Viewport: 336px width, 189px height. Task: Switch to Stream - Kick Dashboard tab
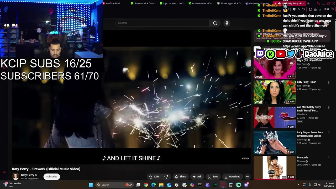pos(143,3)
